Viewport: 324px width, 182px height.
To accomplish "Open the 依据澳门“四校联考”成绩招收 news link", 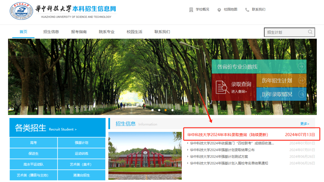I will click(232, 143).
